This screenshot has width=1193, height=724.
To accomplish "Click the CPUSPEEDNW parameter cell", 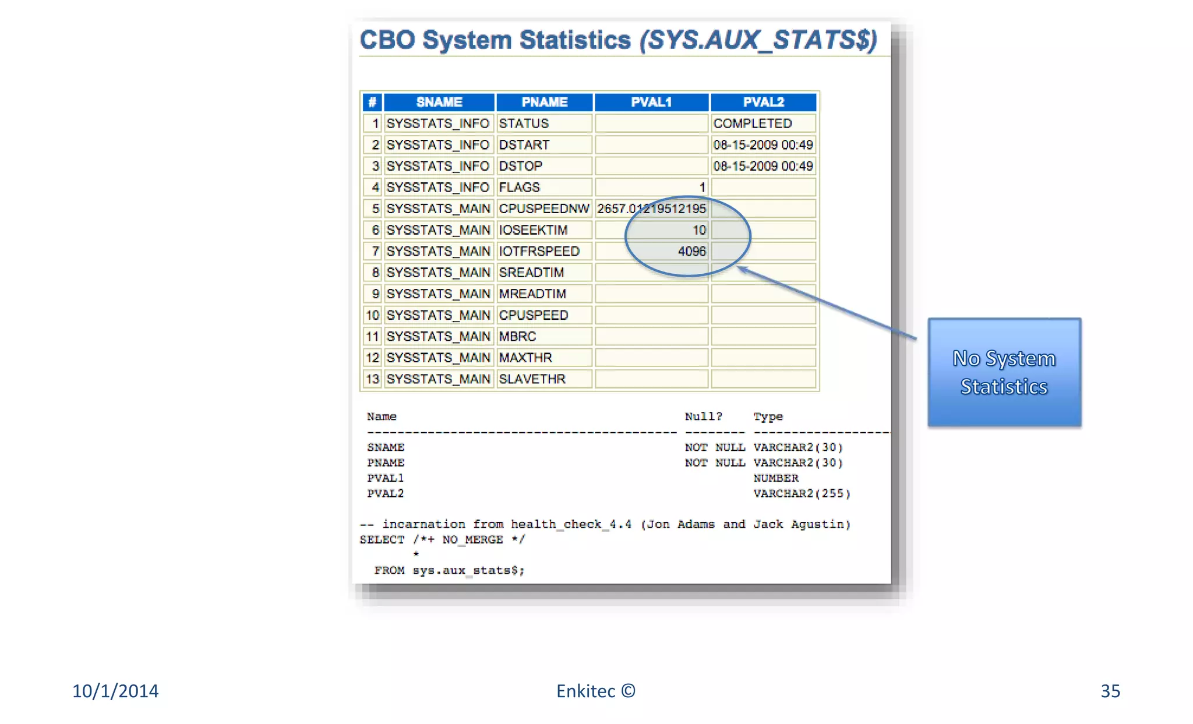I will (x=544, y=209).
